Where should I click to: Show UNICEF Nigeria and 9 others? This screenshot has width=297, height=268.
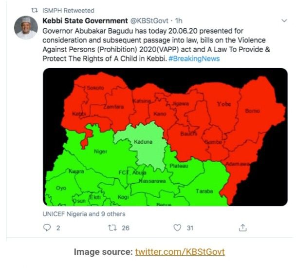84,214
